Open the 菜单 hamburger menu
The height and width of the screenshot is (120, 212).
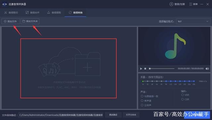(193, 4)
